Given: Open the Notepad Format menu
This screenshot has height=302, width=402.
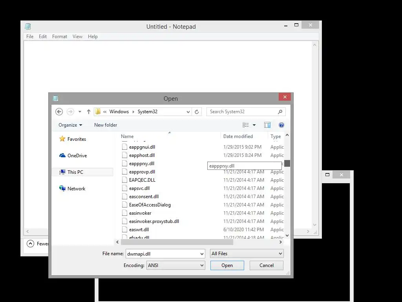Looking at the screenshot, I should [60, 37].
